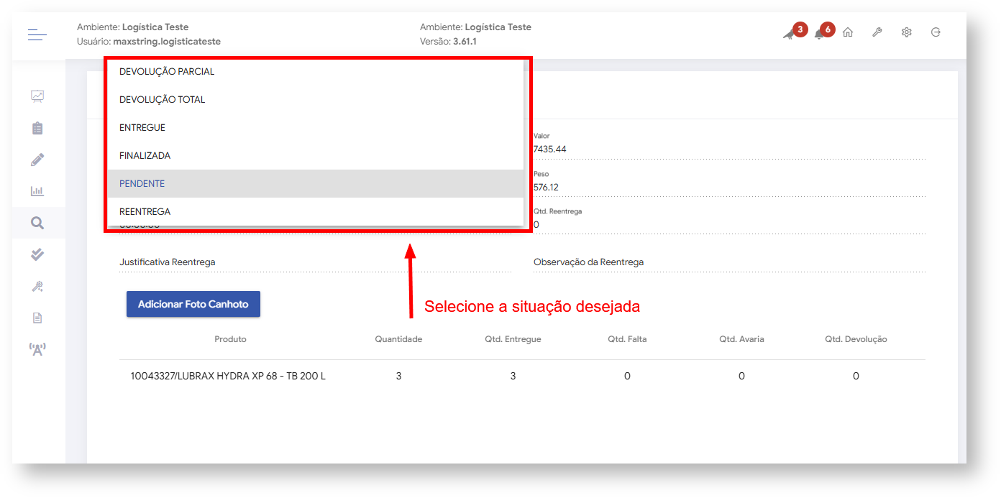1001x498 pixels.
Task: Open the settings gear icon
Action: [x=907, y=32]
